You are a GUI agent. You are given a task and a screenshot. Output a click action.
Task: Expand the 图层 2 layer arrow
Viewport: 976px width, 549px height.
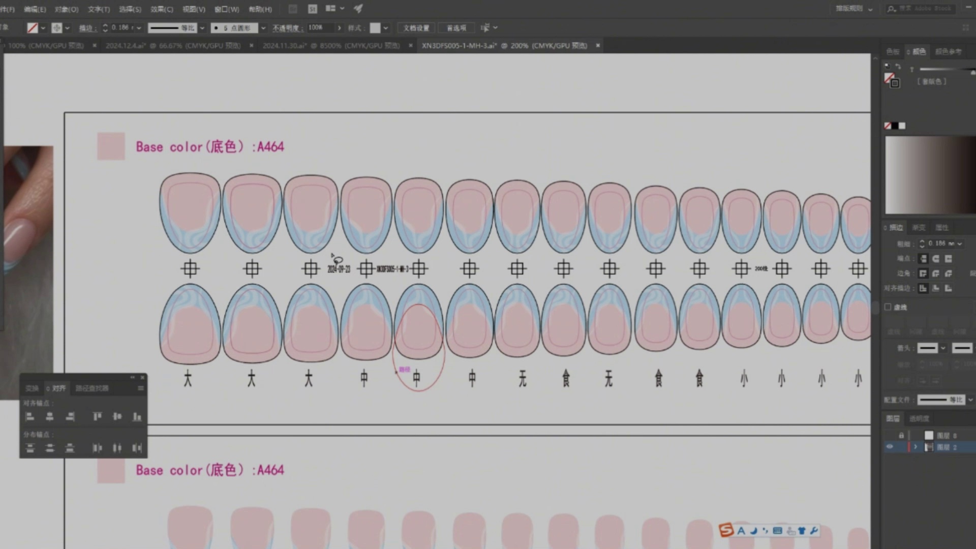coord(916,447)
